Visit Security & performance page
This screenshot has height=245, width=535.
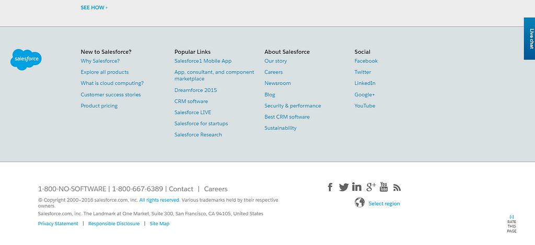(x=293, y=106)
